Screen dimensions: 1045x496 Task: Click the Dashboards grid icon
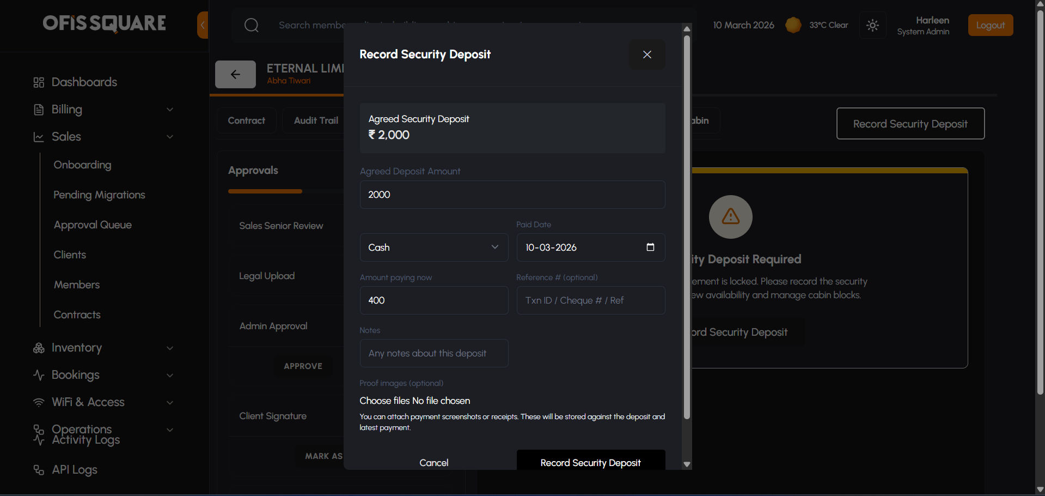39,82
